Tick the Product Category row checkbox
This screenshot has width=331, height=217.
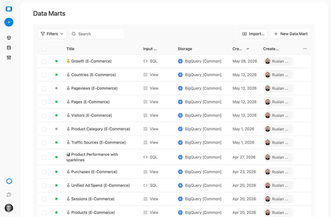(44, 129)
